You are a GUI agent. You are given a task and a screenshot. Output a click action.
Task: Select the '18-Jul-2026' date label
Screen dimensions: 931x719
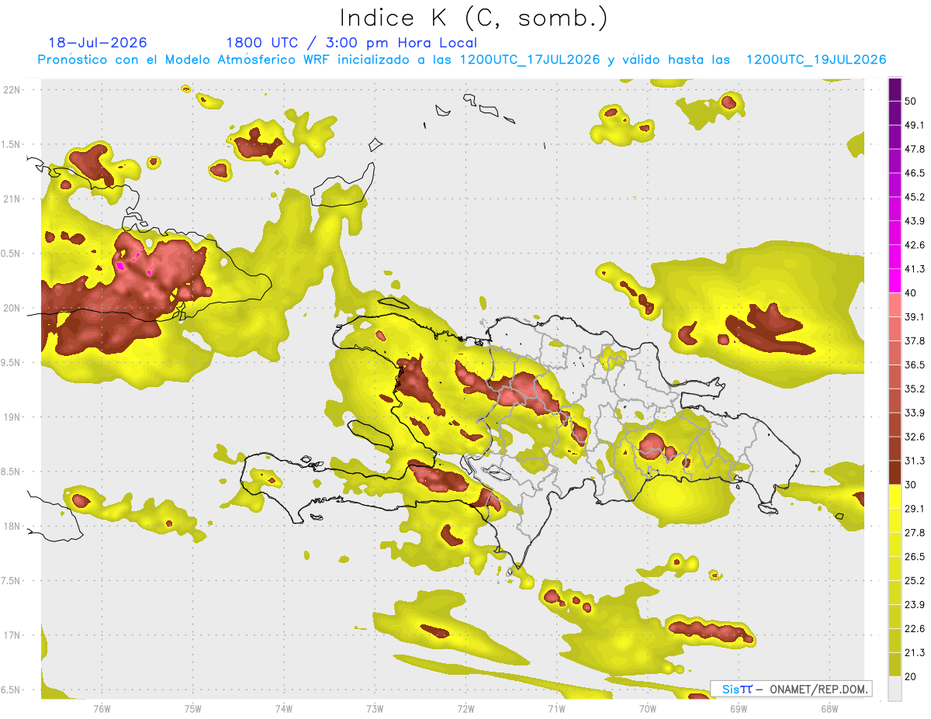click(98, 43)
